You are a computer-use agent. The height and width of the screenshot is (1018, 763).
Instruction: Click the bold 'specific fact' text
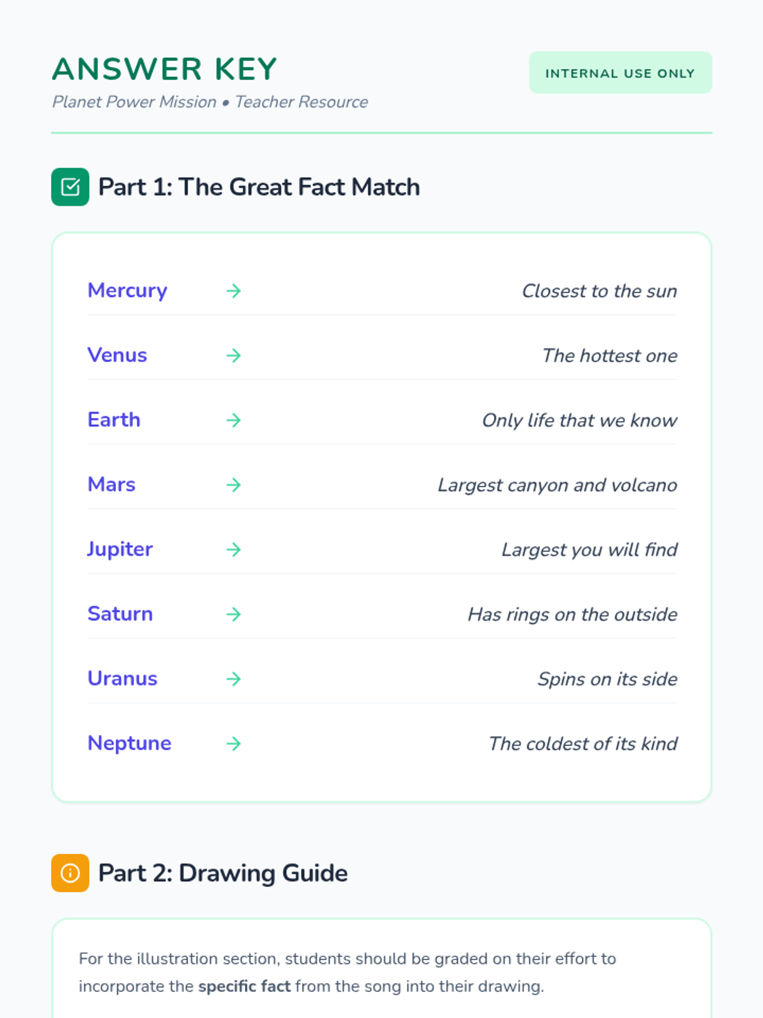(x=244, y=986)
